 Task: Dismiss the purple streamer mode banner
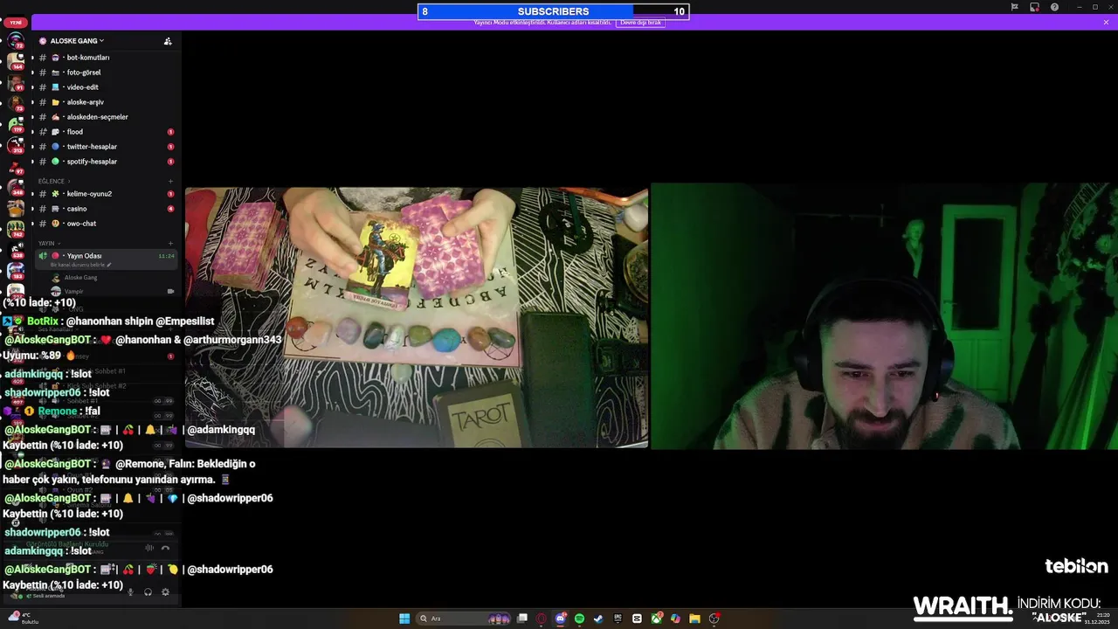coord(1107,22)
